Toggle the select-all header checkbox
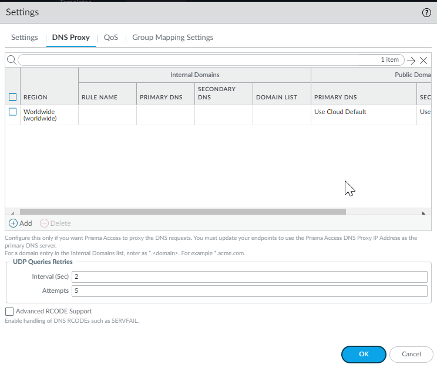This screenshot has width=437, height=371. click(x=13, y=97)
